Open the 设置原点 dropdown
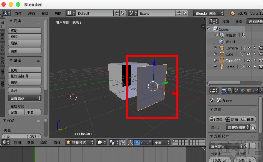The height and width of the screenshot is (162, 263). click(25, 98)
